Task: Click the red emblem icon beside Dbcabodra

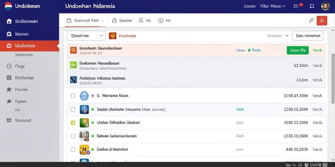Action: pos(113,36)
